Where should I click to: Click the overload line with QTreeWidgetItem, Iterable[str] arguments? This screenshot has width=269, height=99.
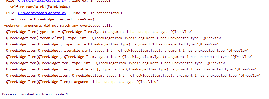point(131,69)
